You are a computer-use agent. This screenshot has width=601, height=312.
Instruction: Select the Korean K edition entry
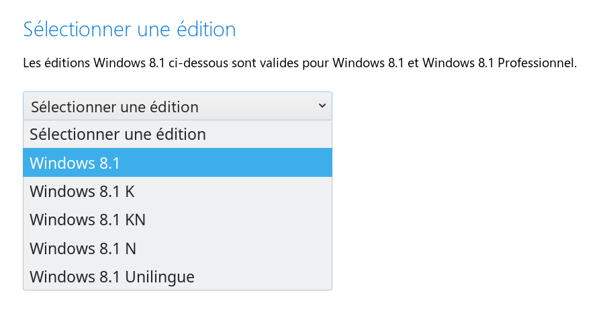pos(177,191)
